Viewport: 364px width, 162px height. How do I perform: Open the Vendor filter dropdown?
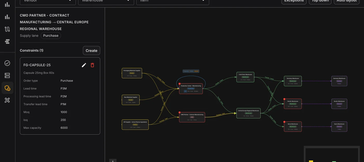pyautogui.click(x=48, y=1)
